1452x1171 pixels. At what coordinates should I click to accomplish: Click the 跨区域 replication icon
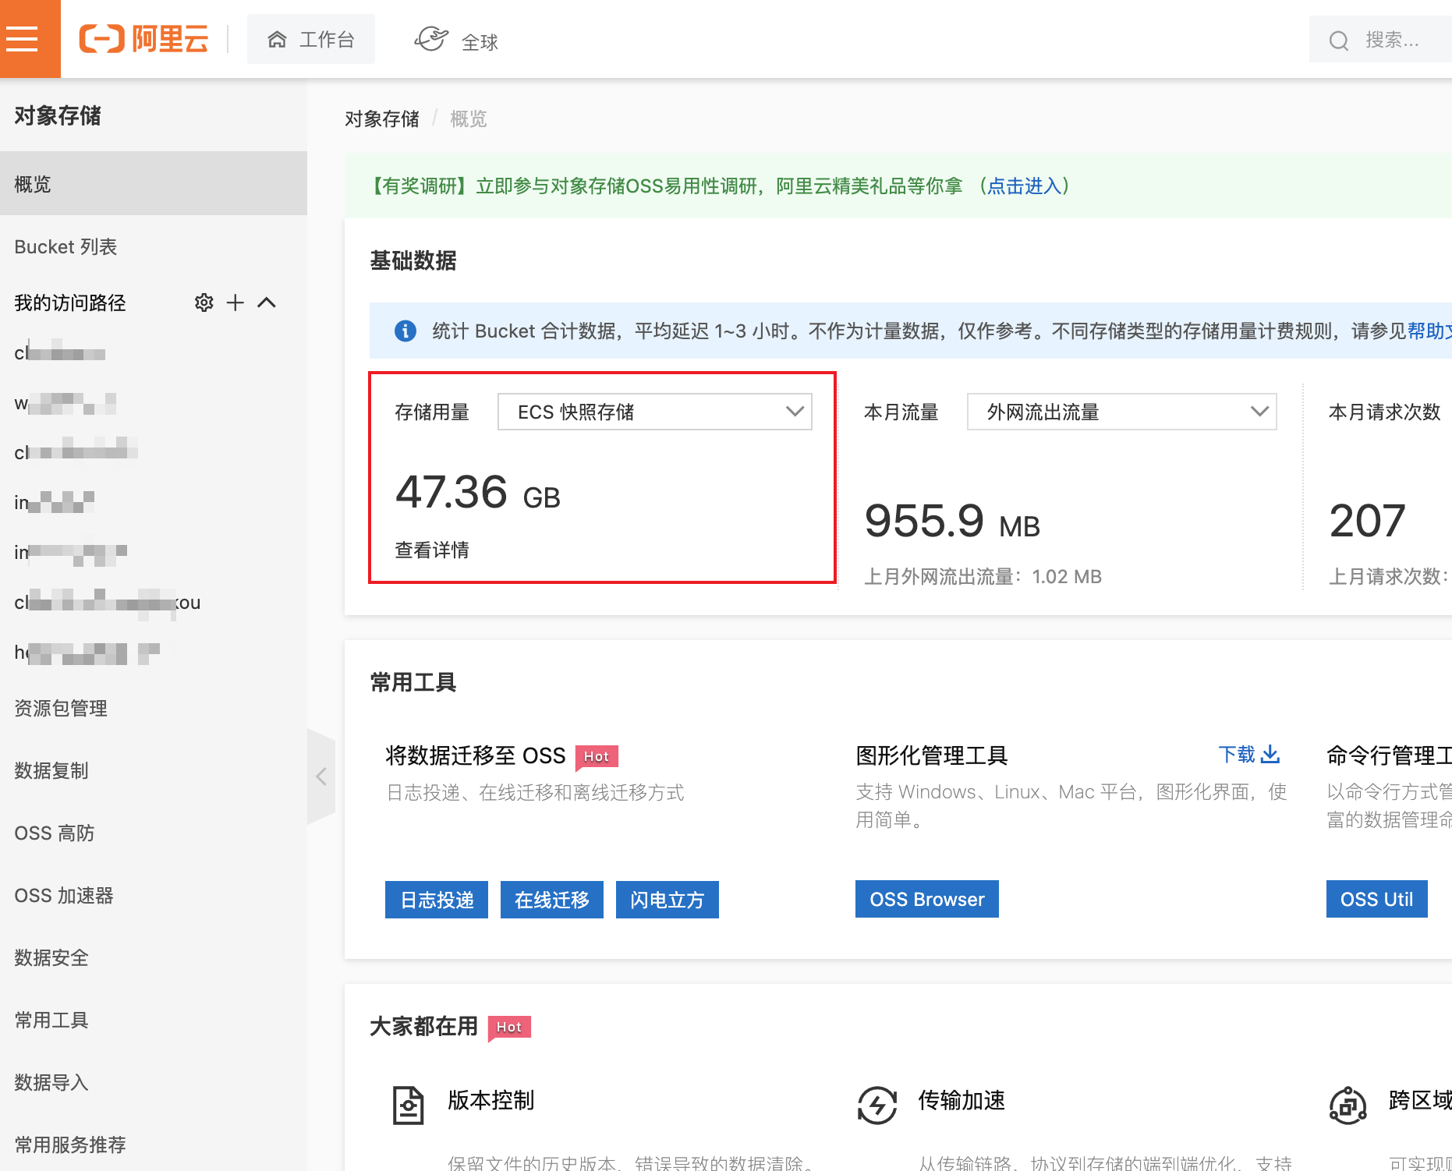1348,1105
